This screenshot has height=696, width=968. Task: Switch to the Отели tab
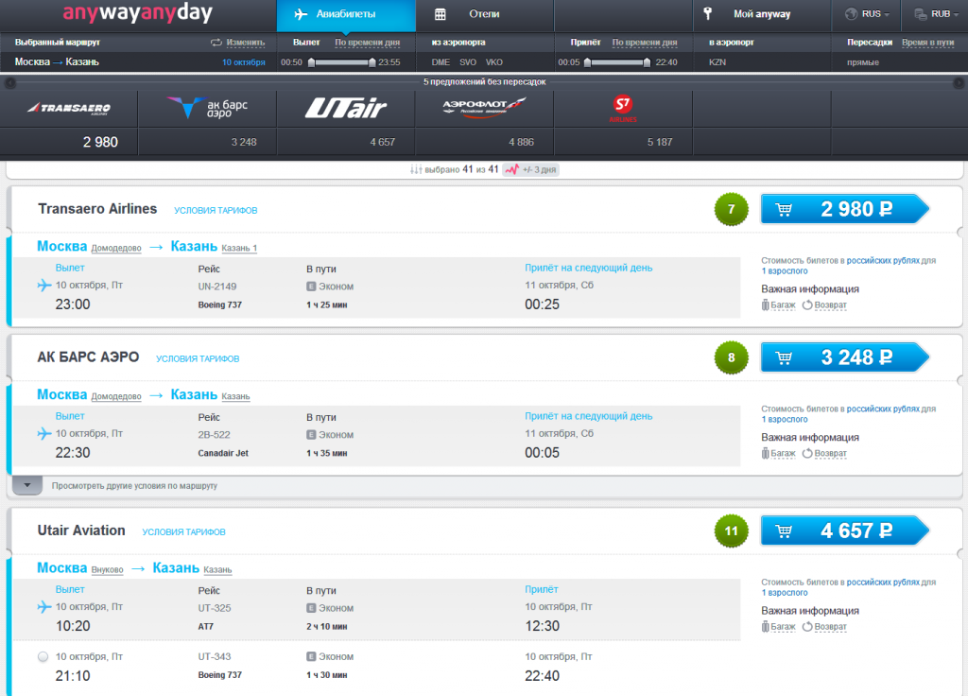click(x=484, y=14)
